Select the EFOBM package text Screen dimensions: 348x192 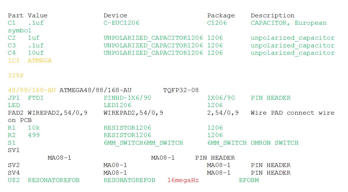point(249,181)
